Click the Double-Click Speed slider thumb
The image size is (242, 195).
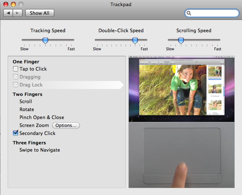(135, 41)
